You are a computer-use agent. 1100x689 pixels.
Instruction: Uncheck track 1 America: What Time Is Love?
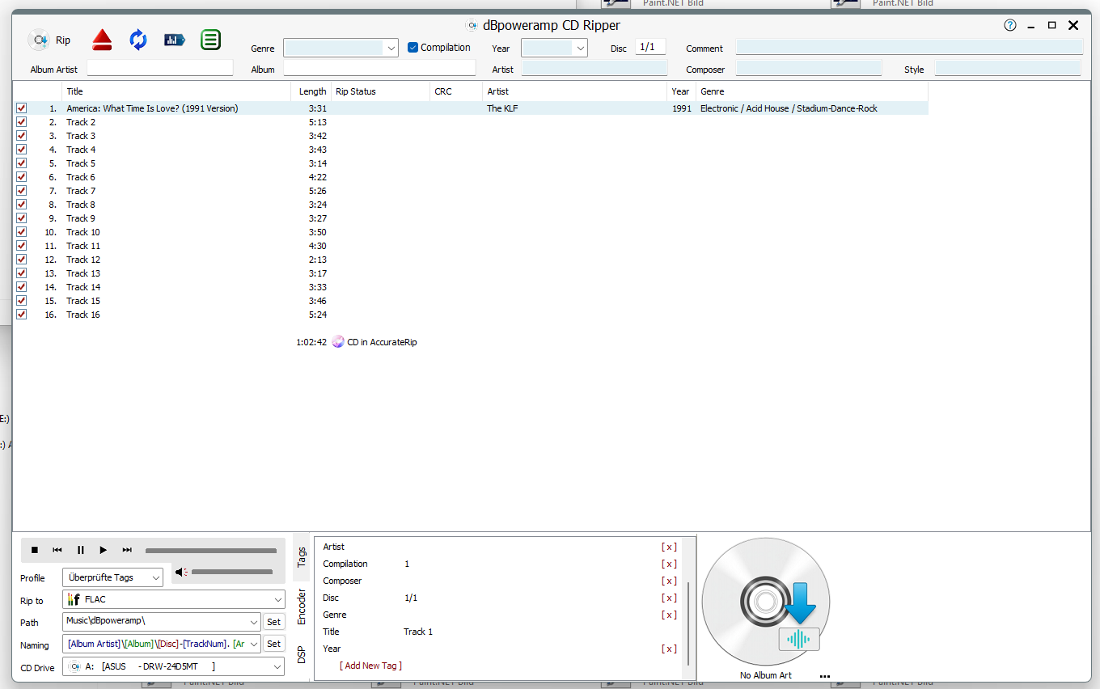coord(21,108)
